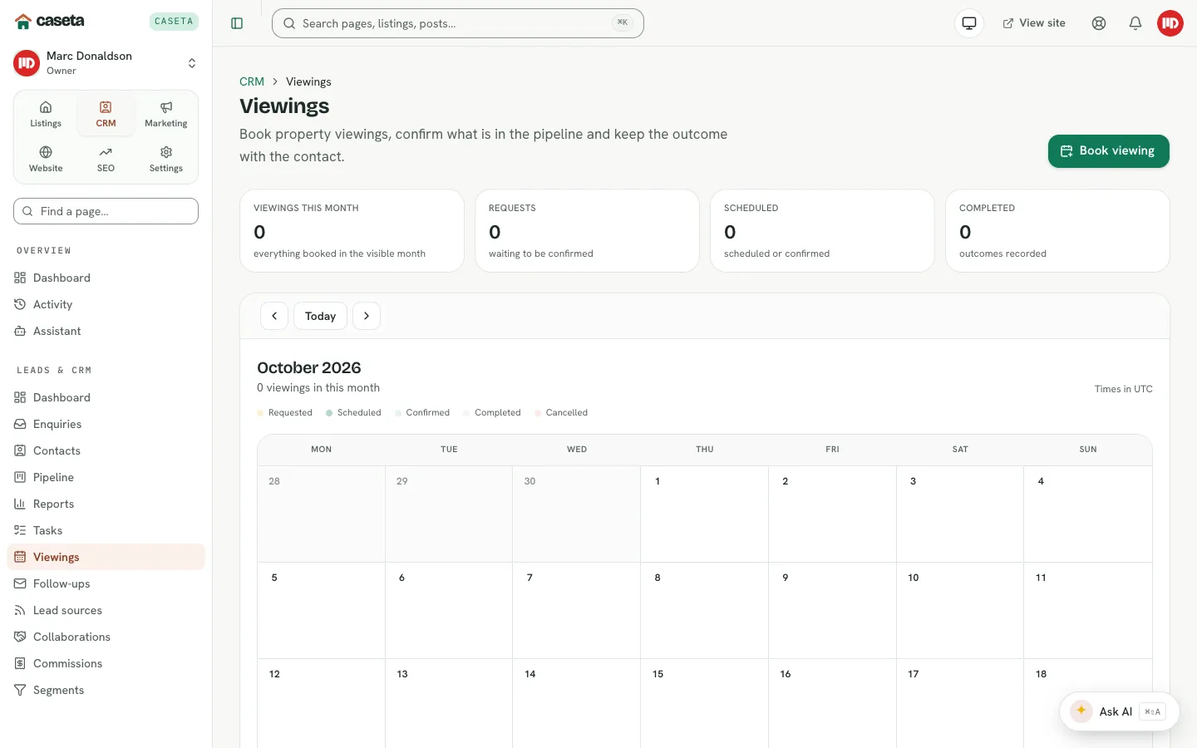This screenshot has width=1197, height=748.
Task: Open the Reports page
Action: 106,504
